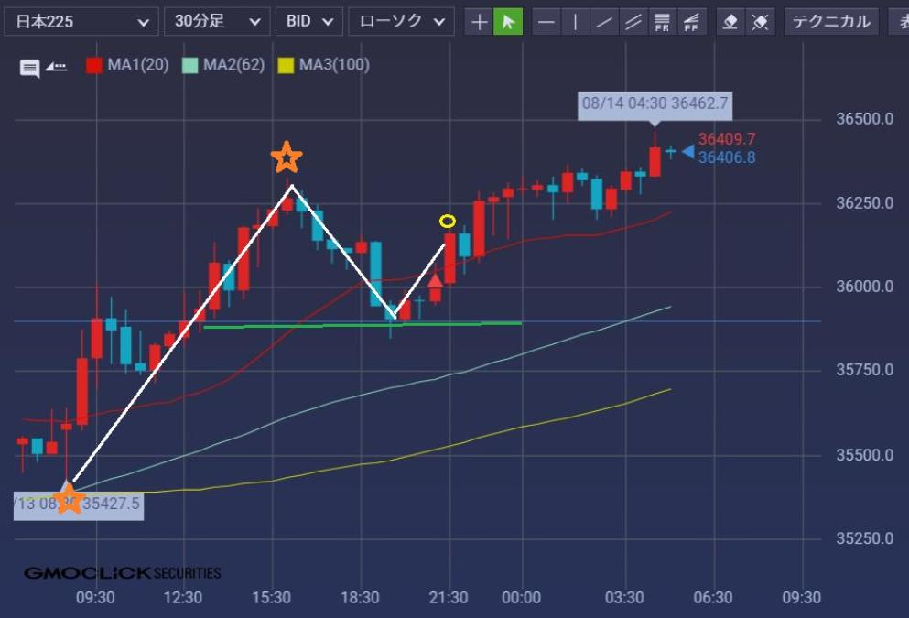Open the テクニカル indicators button

point(831,22)
